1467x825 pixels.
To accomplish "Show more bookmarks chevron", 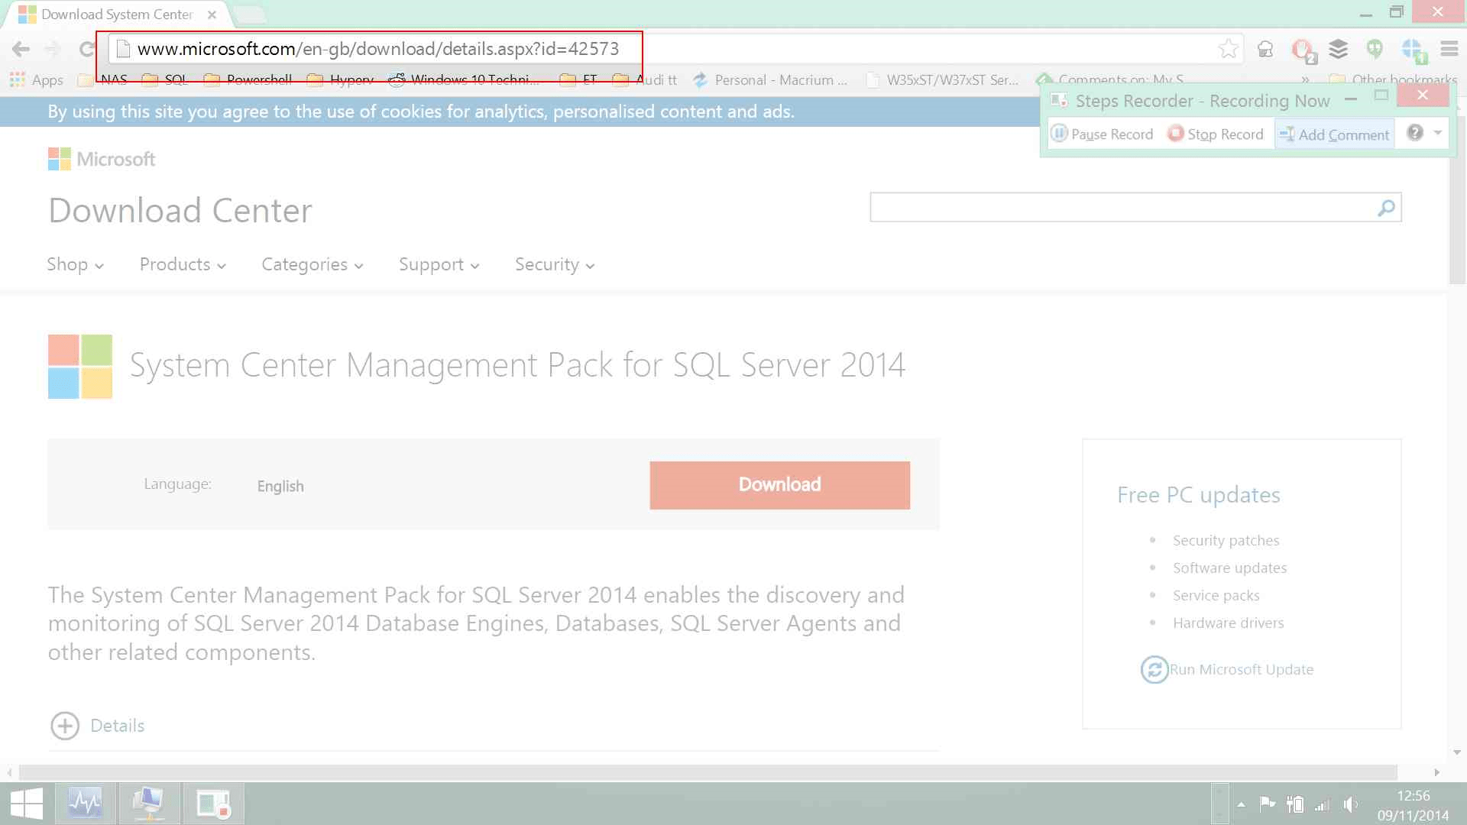I will pos(1305,79).
